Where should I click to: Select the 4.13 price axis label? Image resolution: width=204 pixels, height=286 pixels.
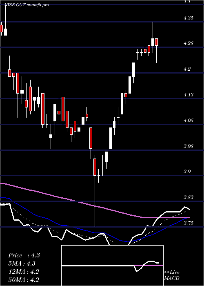(188, 95)
